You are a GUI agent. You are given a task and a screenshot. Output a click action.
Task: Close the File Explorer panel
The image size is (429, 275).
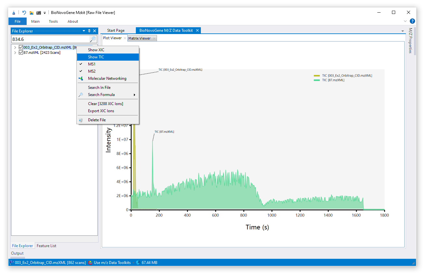click(95, 31)
